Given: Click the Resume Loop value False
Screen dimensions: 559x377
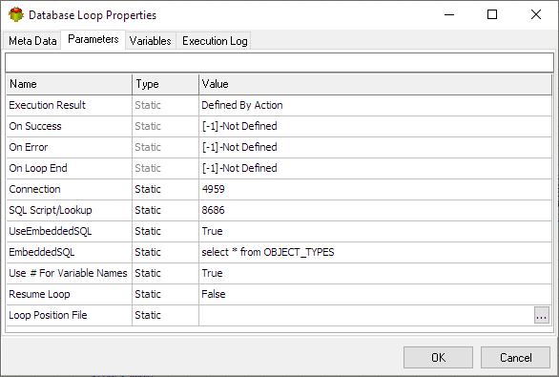Looking at the screenshot, I should pyautogui.click(x=213, y=294).
